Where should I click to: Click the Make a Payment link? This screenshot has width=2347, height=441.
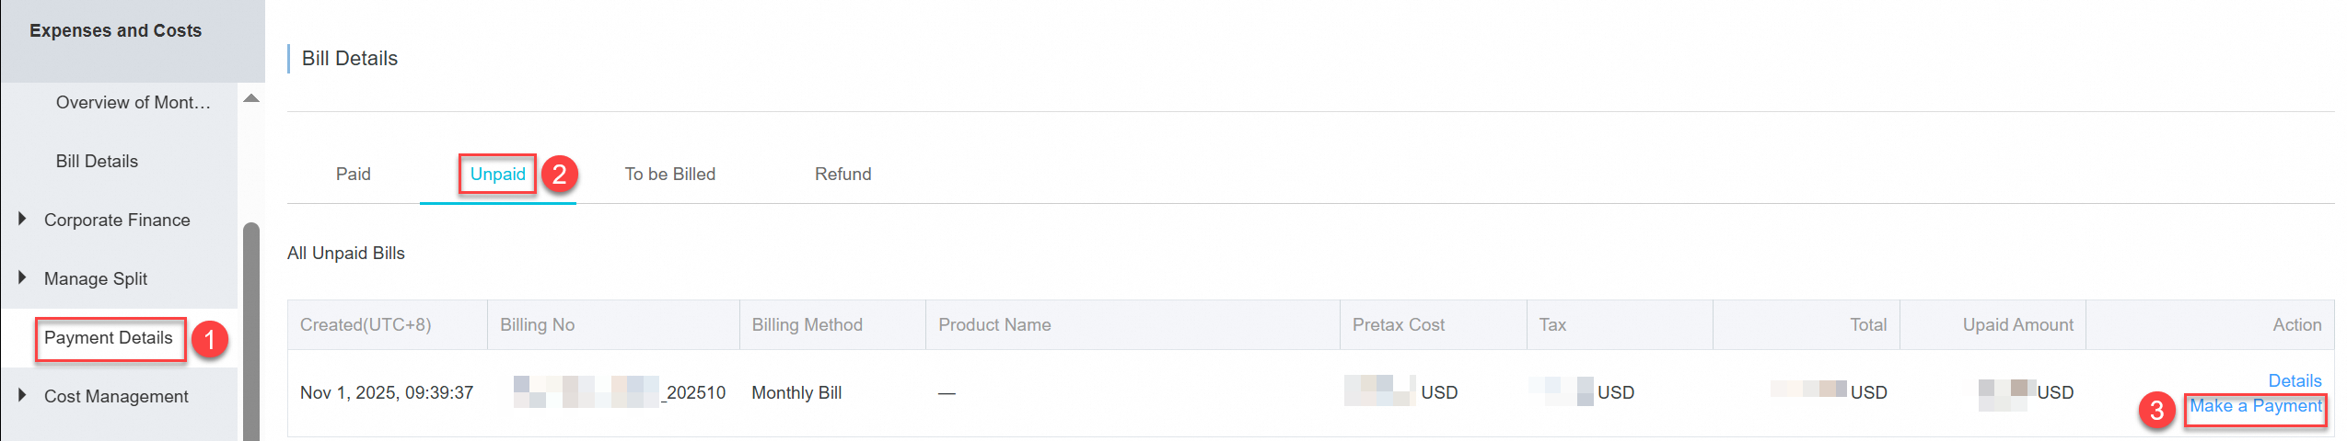pyautogui.click(x=2255, y=406)
